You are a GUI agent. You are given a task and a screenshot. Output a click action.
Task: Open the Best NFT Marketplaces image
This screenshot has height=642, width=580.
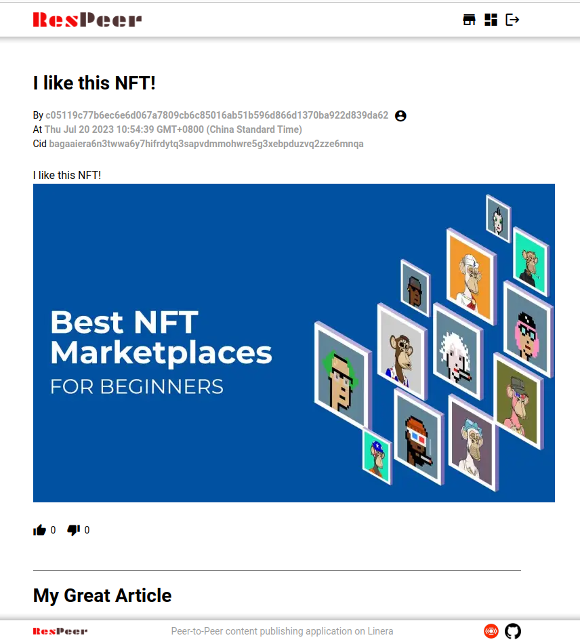pyautogui.click(x=294, y=343)
